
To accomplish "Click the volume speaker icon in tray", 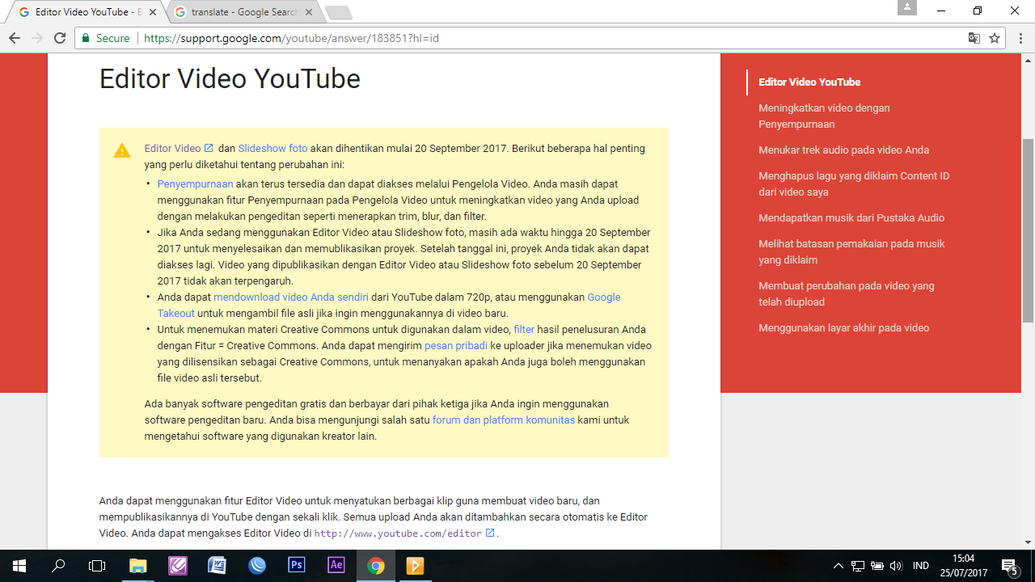I will 896,566.
